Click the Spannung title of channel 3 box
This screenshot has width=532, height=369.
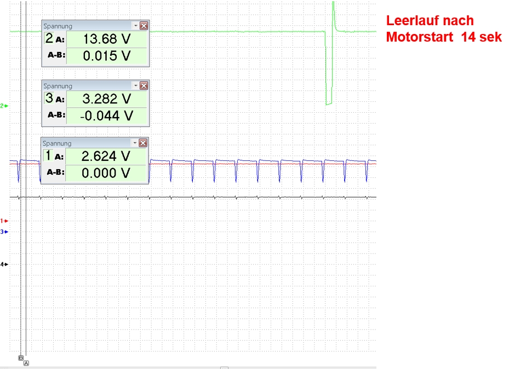pos(58,86)
